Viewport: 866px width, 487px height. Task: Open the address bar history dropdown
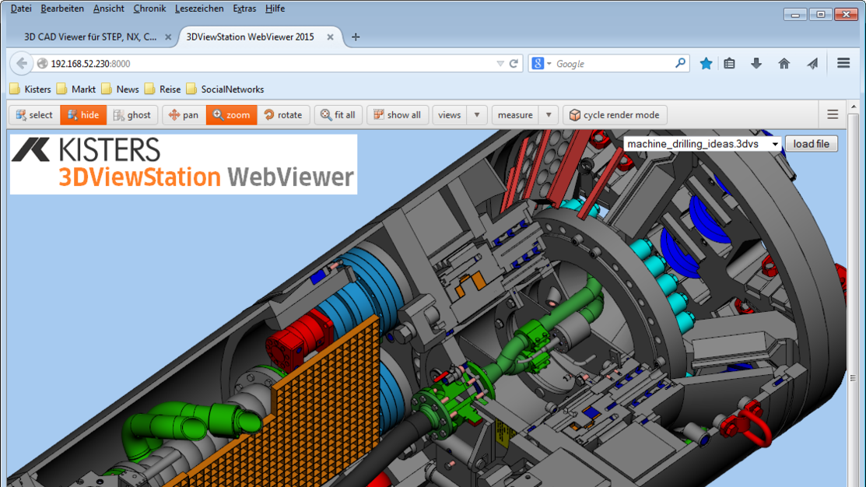coord(500,64)
